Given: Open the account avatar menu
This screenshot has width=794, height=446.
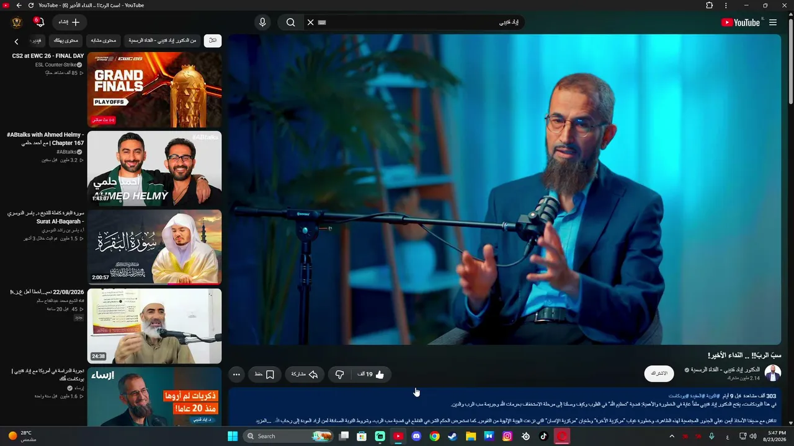Looking at the screenshot, I should tap(17, 22).
